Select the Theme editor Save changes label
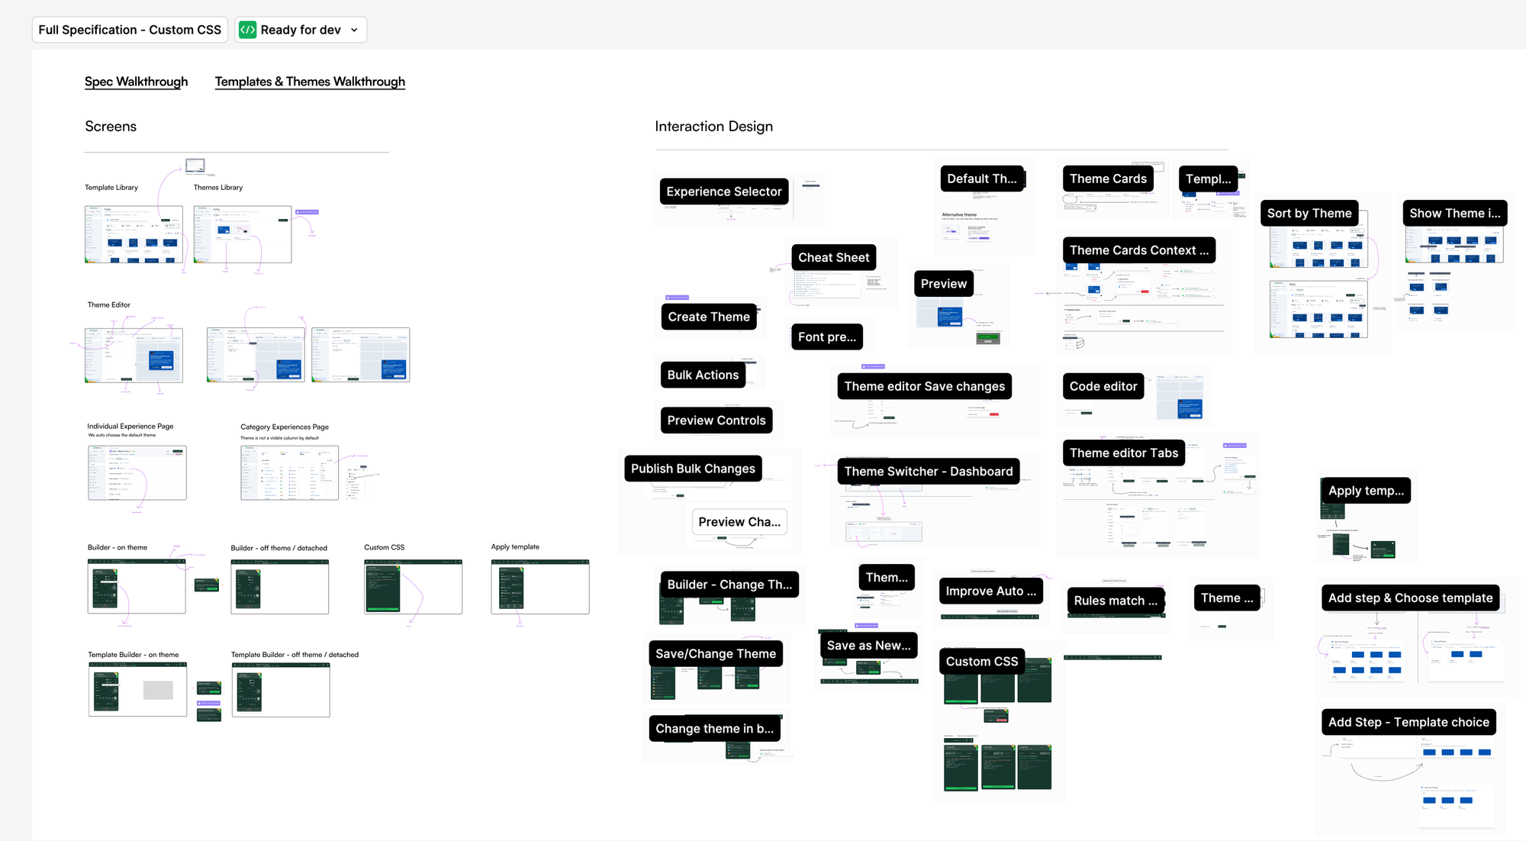The width and height of the screenshot is (1526, 841). point(924,386)
